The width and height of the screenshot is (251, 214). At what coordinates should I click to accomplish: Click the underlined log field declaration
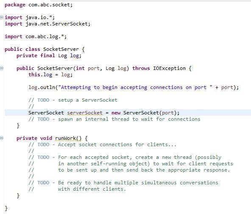pyautogui.click(x=75, y=56)
